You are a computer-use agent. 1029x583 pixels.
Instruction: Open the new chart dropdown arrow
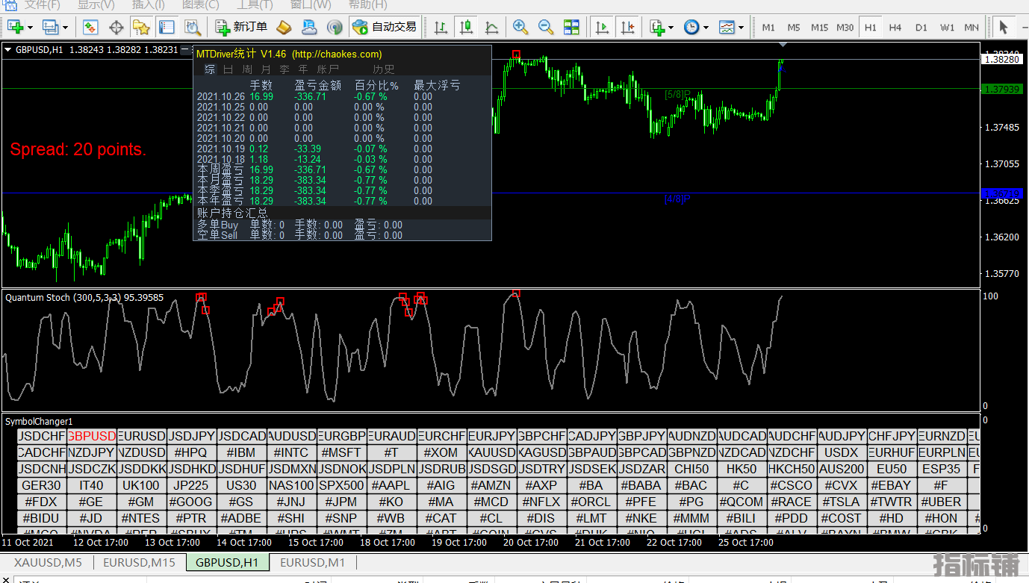(x=31, y=28)
